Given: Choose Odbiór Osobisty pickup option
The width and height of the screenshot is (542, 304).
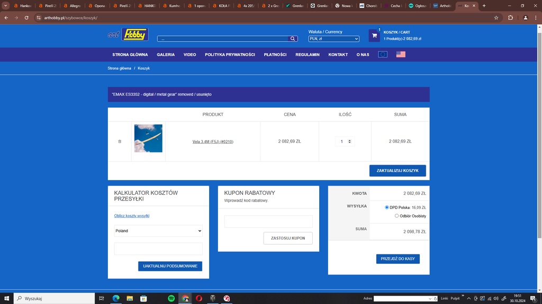Looking at the screenshot, I should click(x=397, y=216).
